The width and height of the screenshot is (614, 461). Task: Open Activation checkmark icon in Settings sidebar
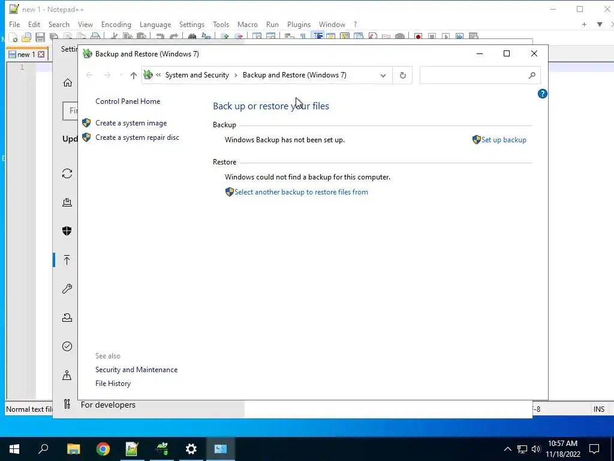(x=67, y=346)
